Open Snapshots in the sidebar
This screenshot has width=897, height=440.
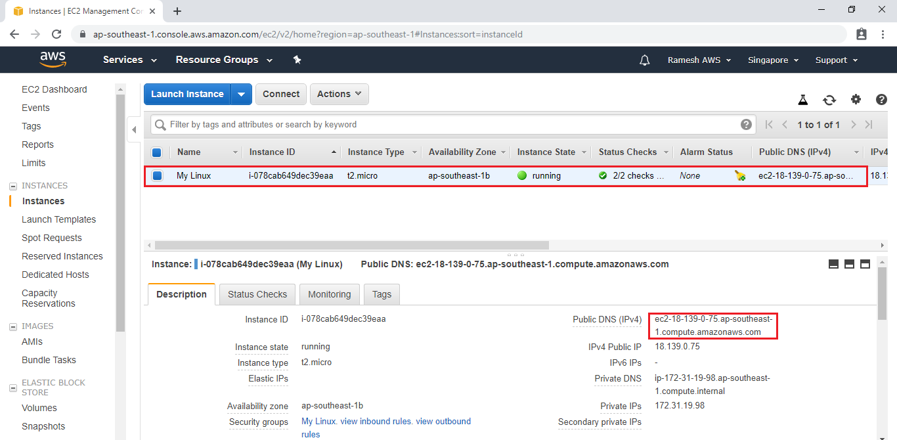(x=43, y=426)
